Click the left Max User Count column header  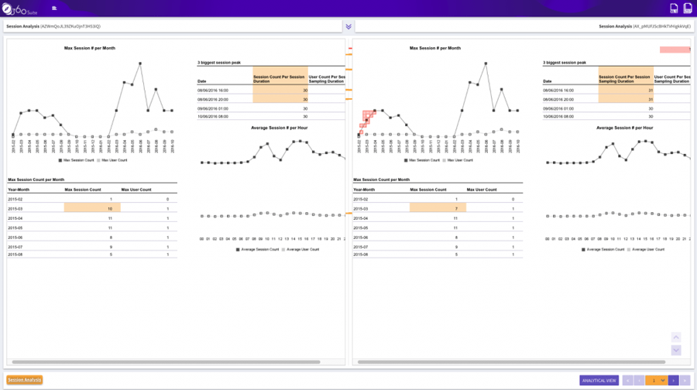pyautogui.click(x=136, y=190)
